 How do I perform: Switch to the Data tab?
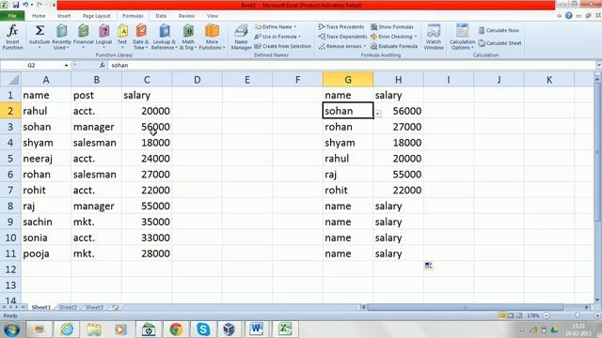(161, 16)
